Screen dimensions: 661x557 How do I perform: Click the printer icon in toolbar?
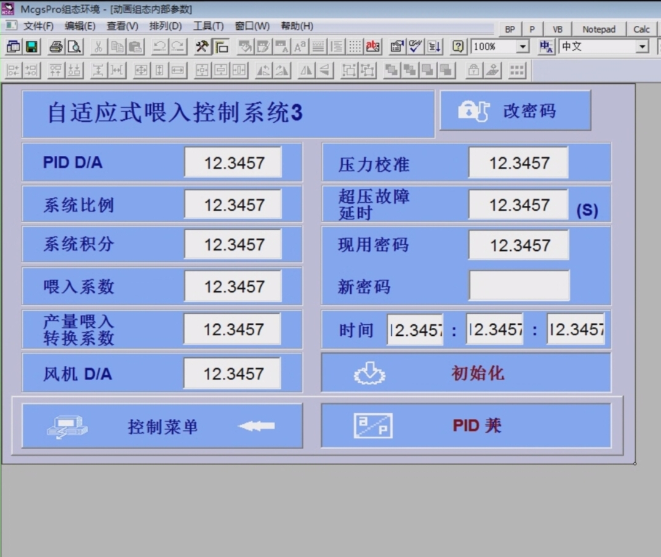(x=56, y=47)
